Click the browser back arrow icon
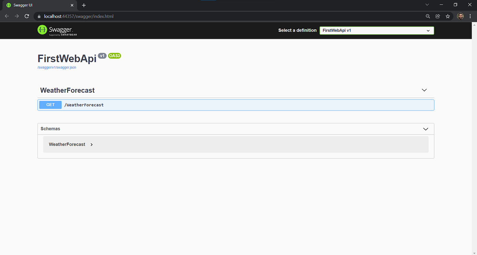This screenshot has height=255, width=477. pos(7,16)
